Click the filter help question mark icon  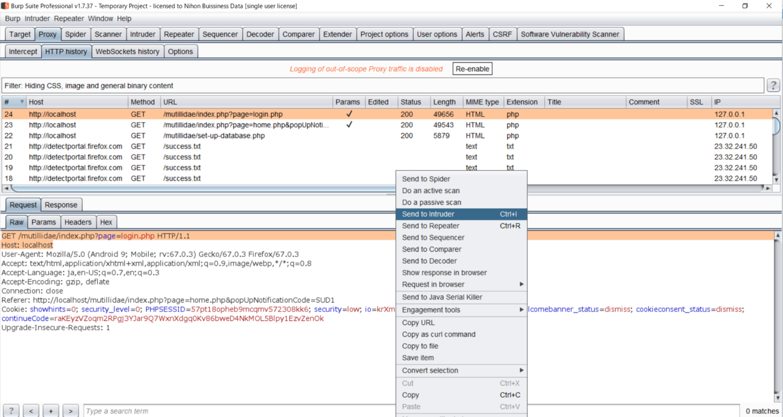click(773, 85)
